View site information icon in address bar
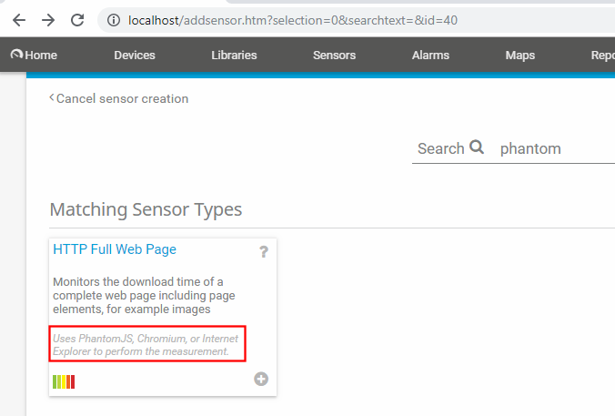The height and width of the screenshot is (416, 615). [x=112, y=19]
